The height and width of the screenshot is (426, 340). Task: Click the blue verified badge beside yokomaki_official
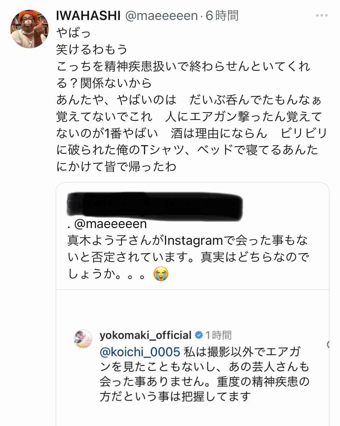(x=199, y=335)
